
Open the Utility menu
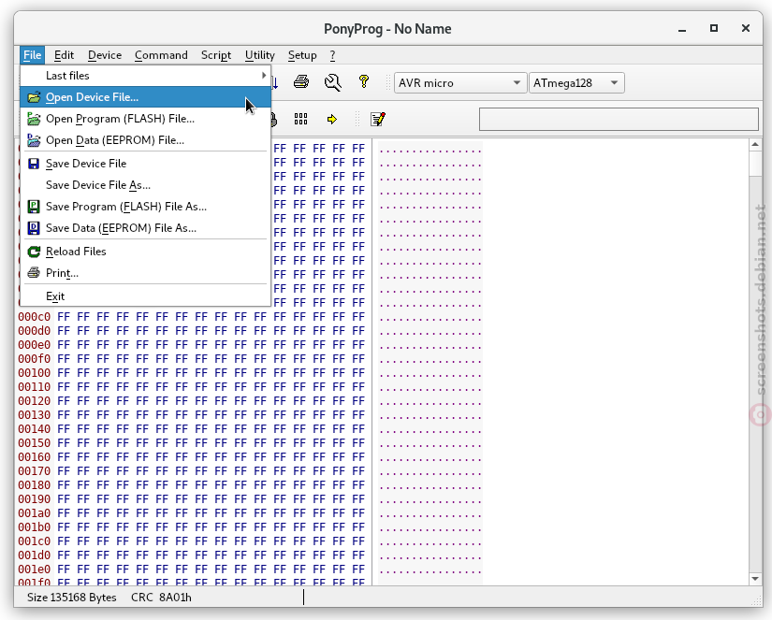click(260, 55)
